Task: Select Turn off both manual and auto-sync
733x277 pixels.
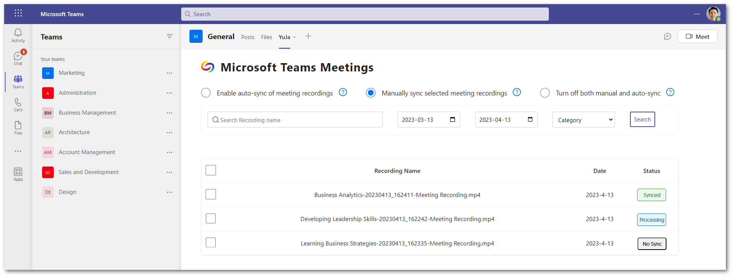Action: tap(545, 93)
